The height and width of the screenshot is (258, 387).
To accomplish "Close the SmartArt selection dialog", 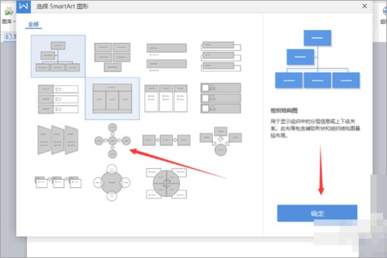I will 364,6.
